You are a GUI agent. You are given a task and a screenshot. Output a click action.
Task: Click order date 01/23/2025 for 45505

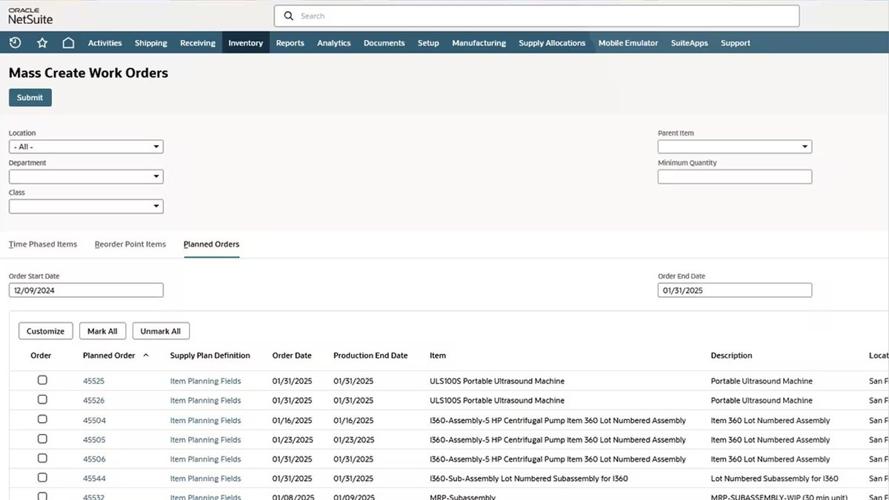point(293,439)
